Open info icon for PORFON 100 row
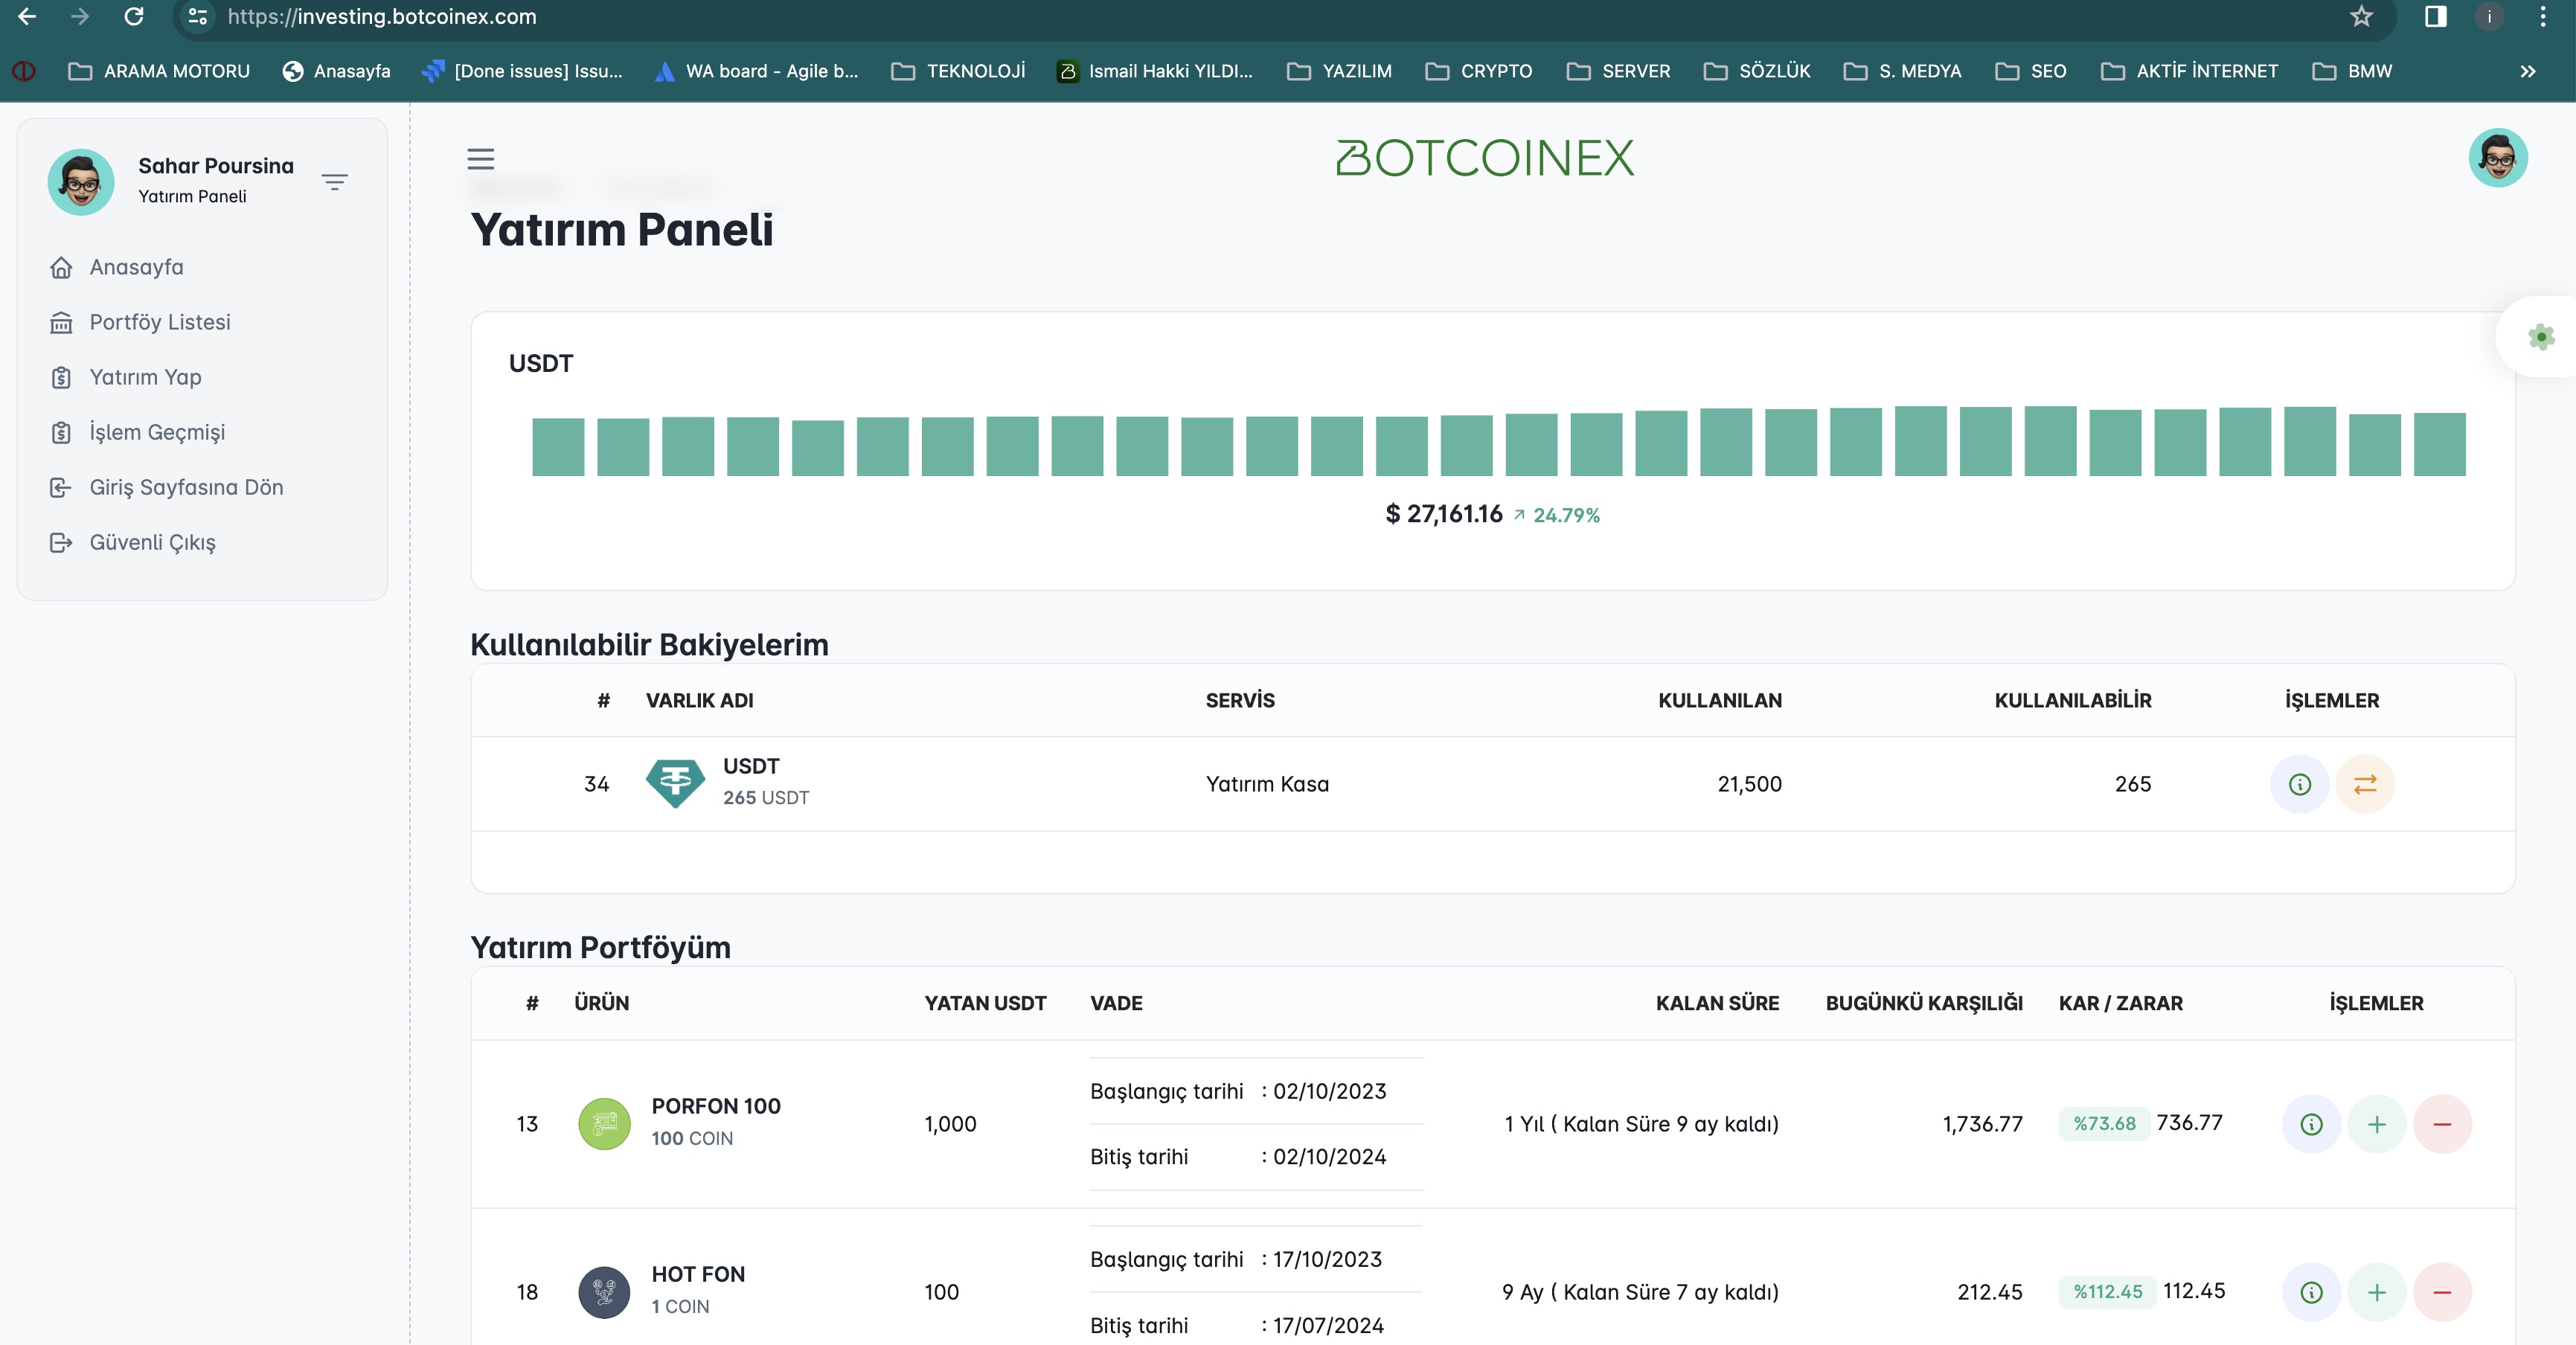This screenshot has height=1345, width=2576. (2311, 1124)
